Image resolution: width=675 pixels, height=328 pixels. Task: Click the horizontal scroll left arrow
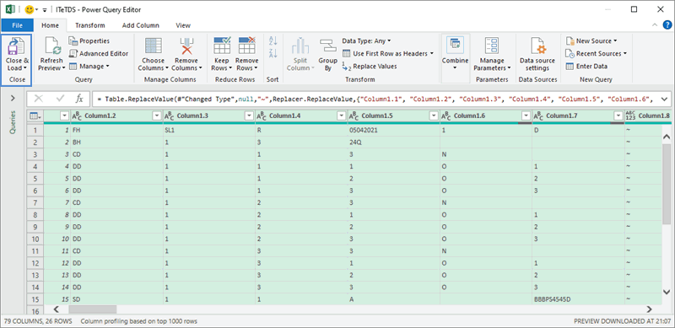click(x=56, y=309)
